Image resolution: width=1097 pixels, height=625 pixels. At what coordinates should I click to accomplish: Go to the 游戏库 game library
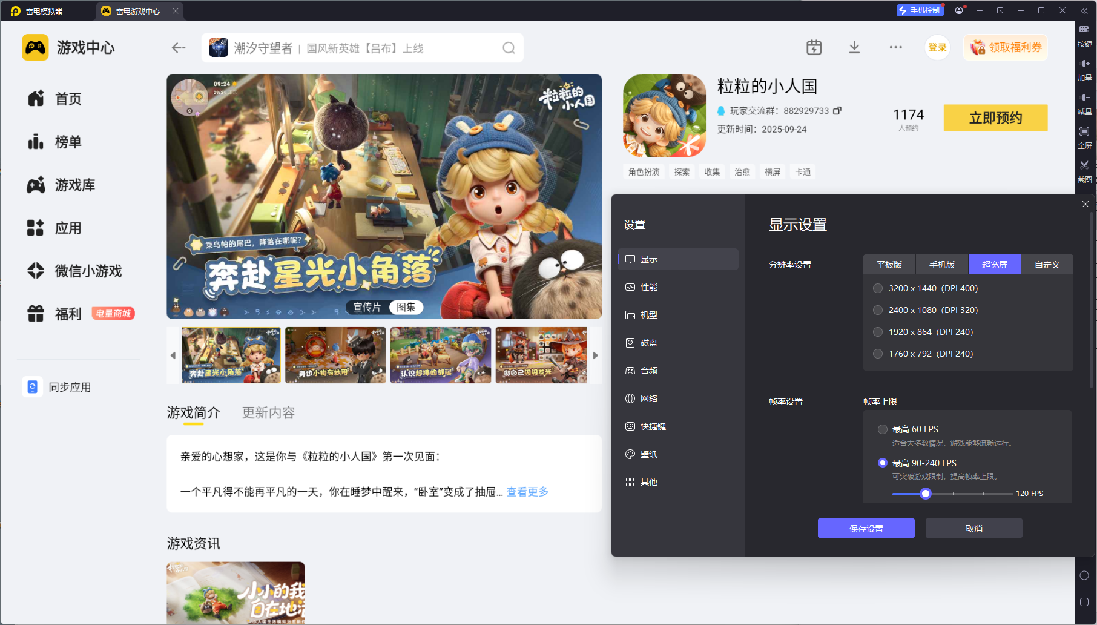[x=61, y=185]
